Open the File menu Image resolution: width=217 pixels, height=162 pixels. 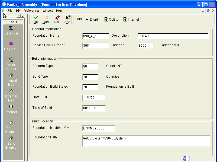[10, 11]
